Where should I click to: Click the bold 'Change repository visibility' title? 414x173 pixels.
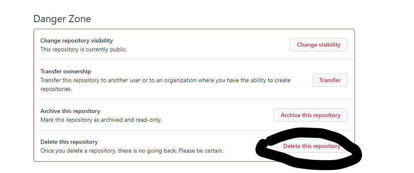77,40
